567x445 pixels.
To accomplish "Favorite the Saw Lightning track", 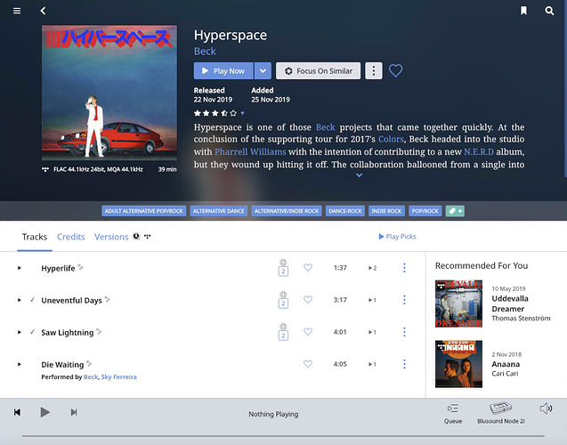I will [x=308, y=332].
